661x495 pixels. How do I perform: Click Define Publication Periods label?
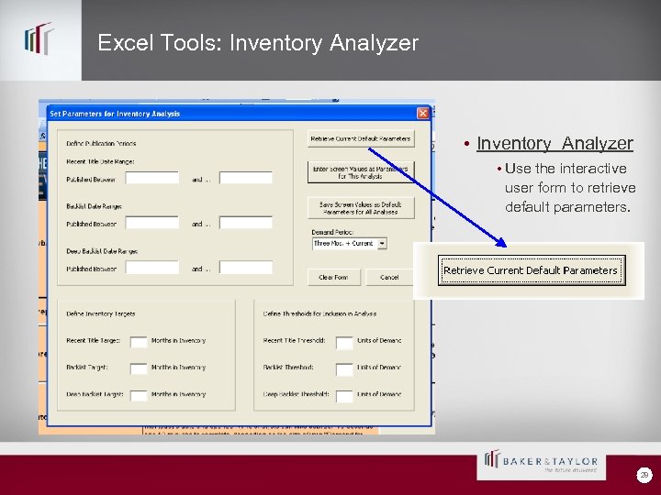(101, 144)
